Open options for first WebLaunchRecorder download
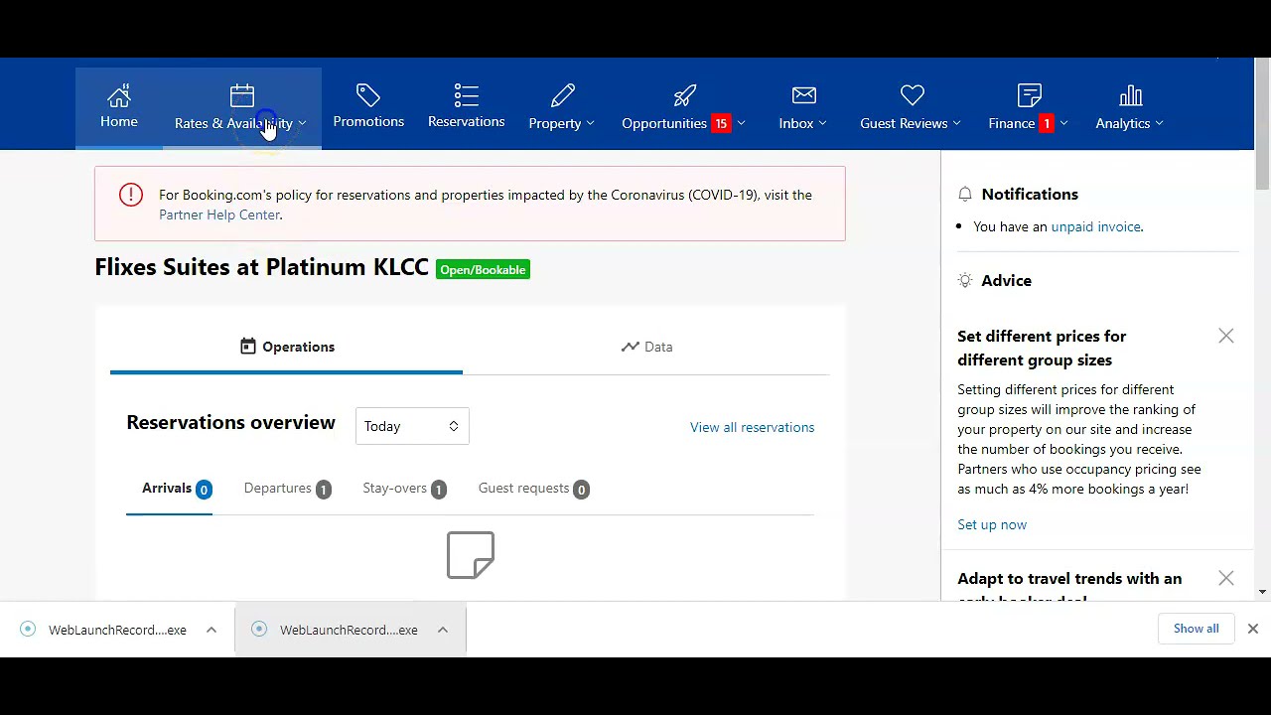The height and width of the screenshot is (715, 1271). coord(212,630)
